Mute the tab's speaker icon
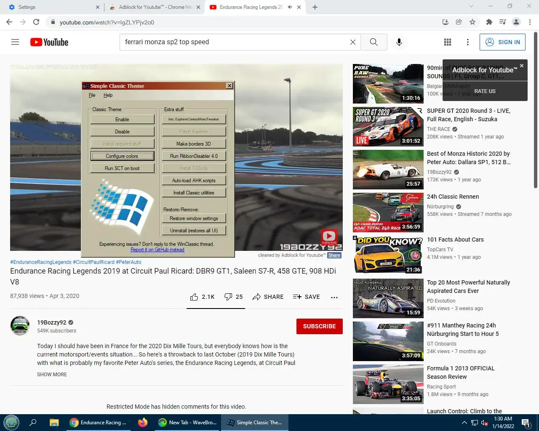The width and height of the screenshot is (539, 431). pyautogui.click(x=290, y=7)
